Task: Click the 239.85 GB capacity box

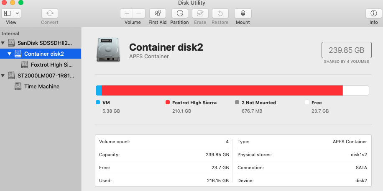Action: 346,50
